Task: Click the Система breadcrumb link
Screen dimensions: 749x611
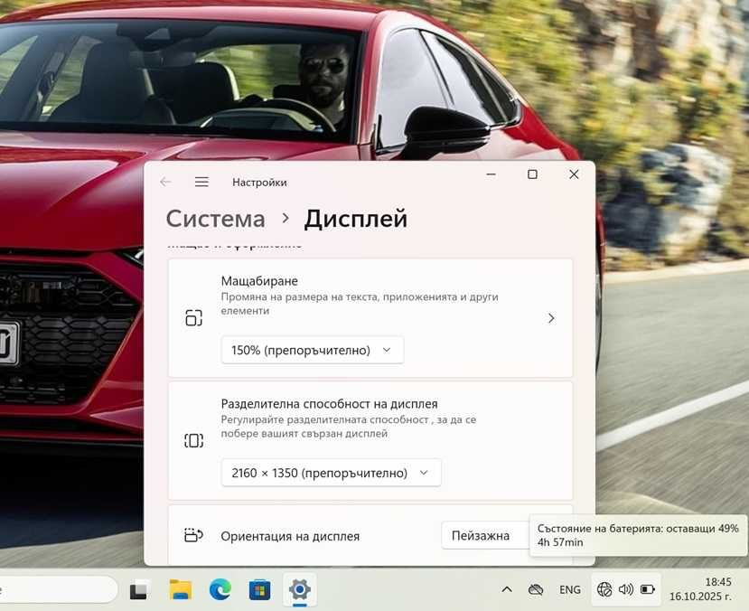Action: point(215,220)
